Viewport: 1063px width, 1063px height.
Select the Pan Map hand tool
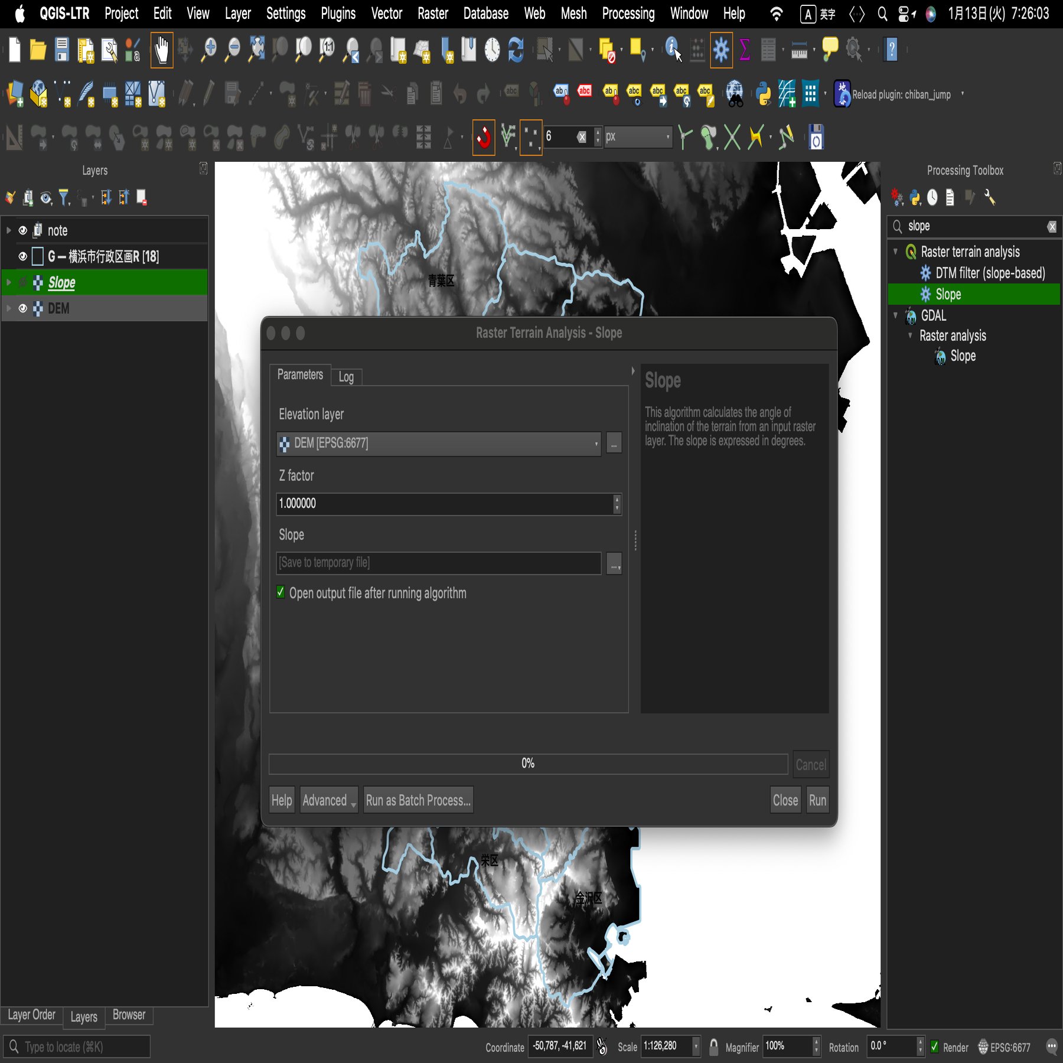[161, 50]
